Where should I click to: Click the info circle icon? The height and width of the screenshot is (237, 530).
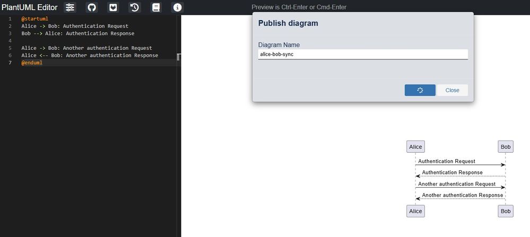pyautogui.click(x=177, y=7)
